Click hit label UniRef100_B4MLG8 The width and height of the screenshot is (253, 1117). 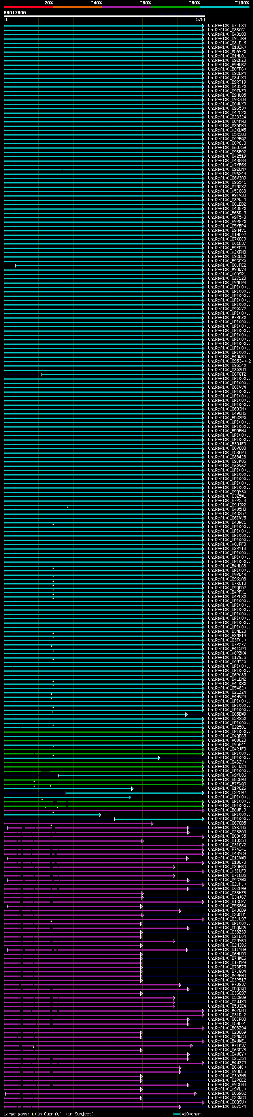click(x=227, y=566)
